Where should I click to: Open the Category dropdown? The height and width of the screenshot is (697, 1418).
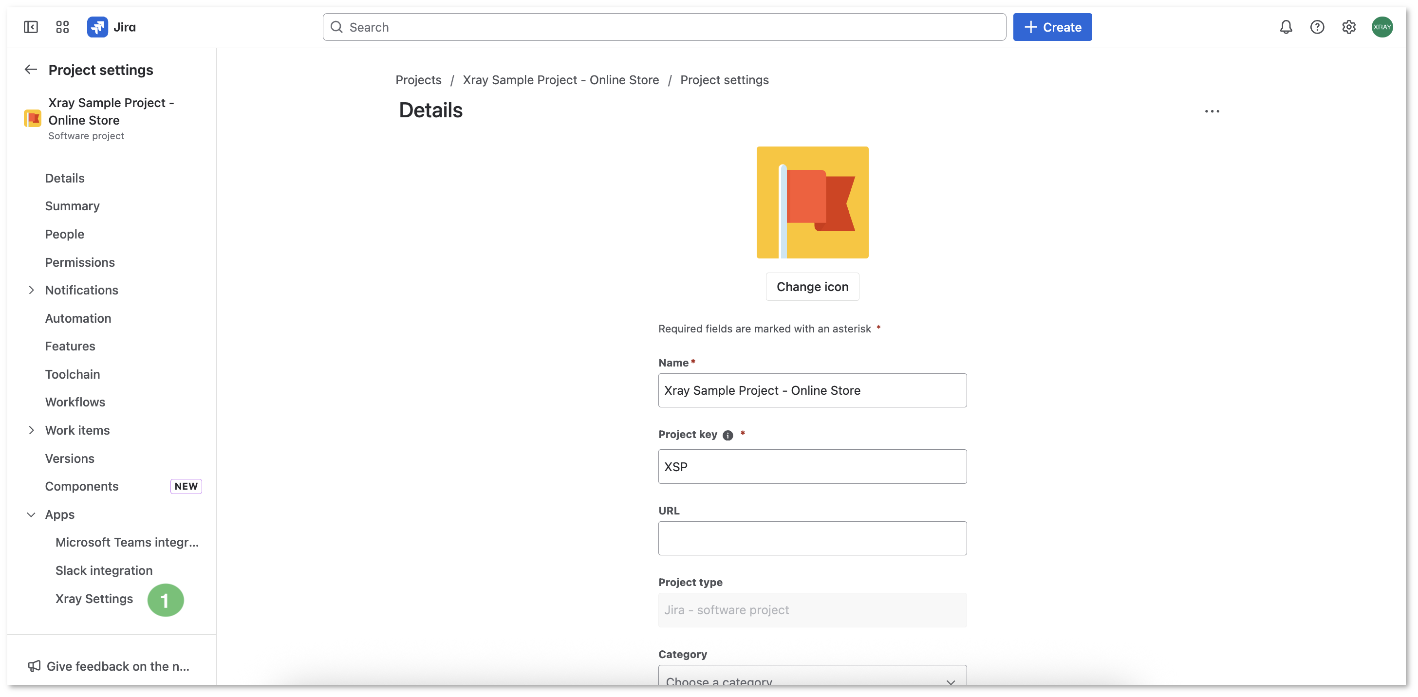click(812, 676)
